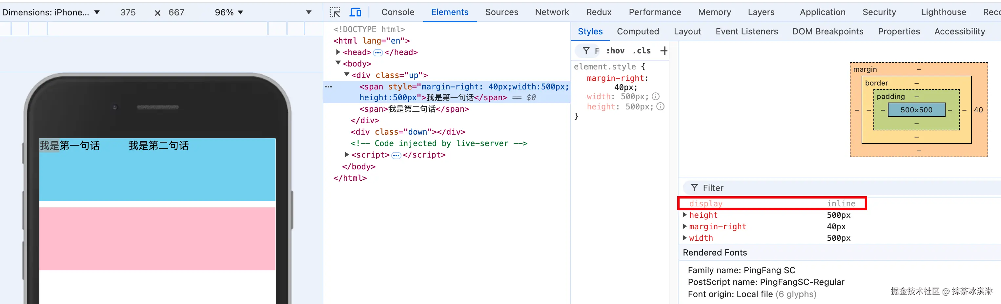Image resolution: width=1001 pixels, height=304 pixels.
Task: Click the Computed pane filter funnel icon
Action: (694, 188)
